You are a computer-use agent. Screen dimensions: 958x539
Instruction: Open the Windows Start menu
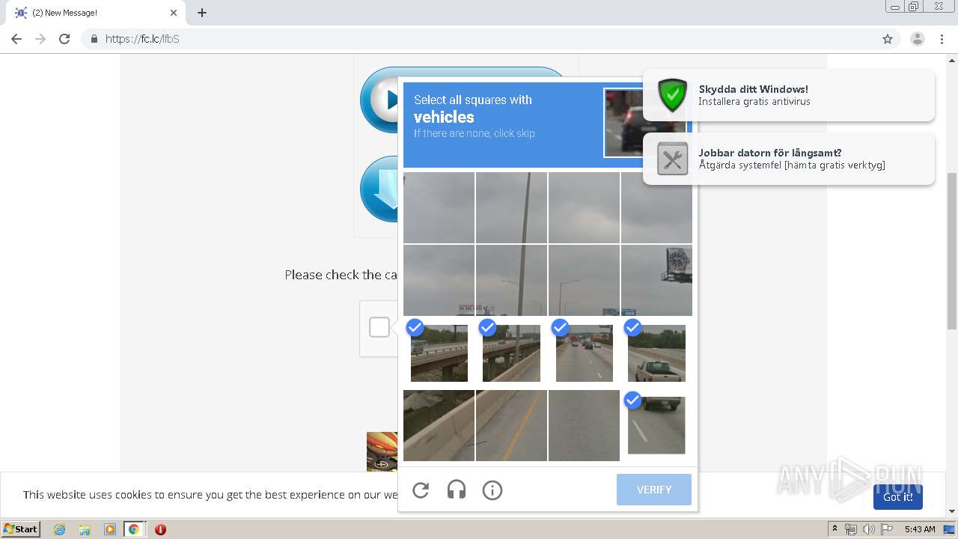click(21, 529)
